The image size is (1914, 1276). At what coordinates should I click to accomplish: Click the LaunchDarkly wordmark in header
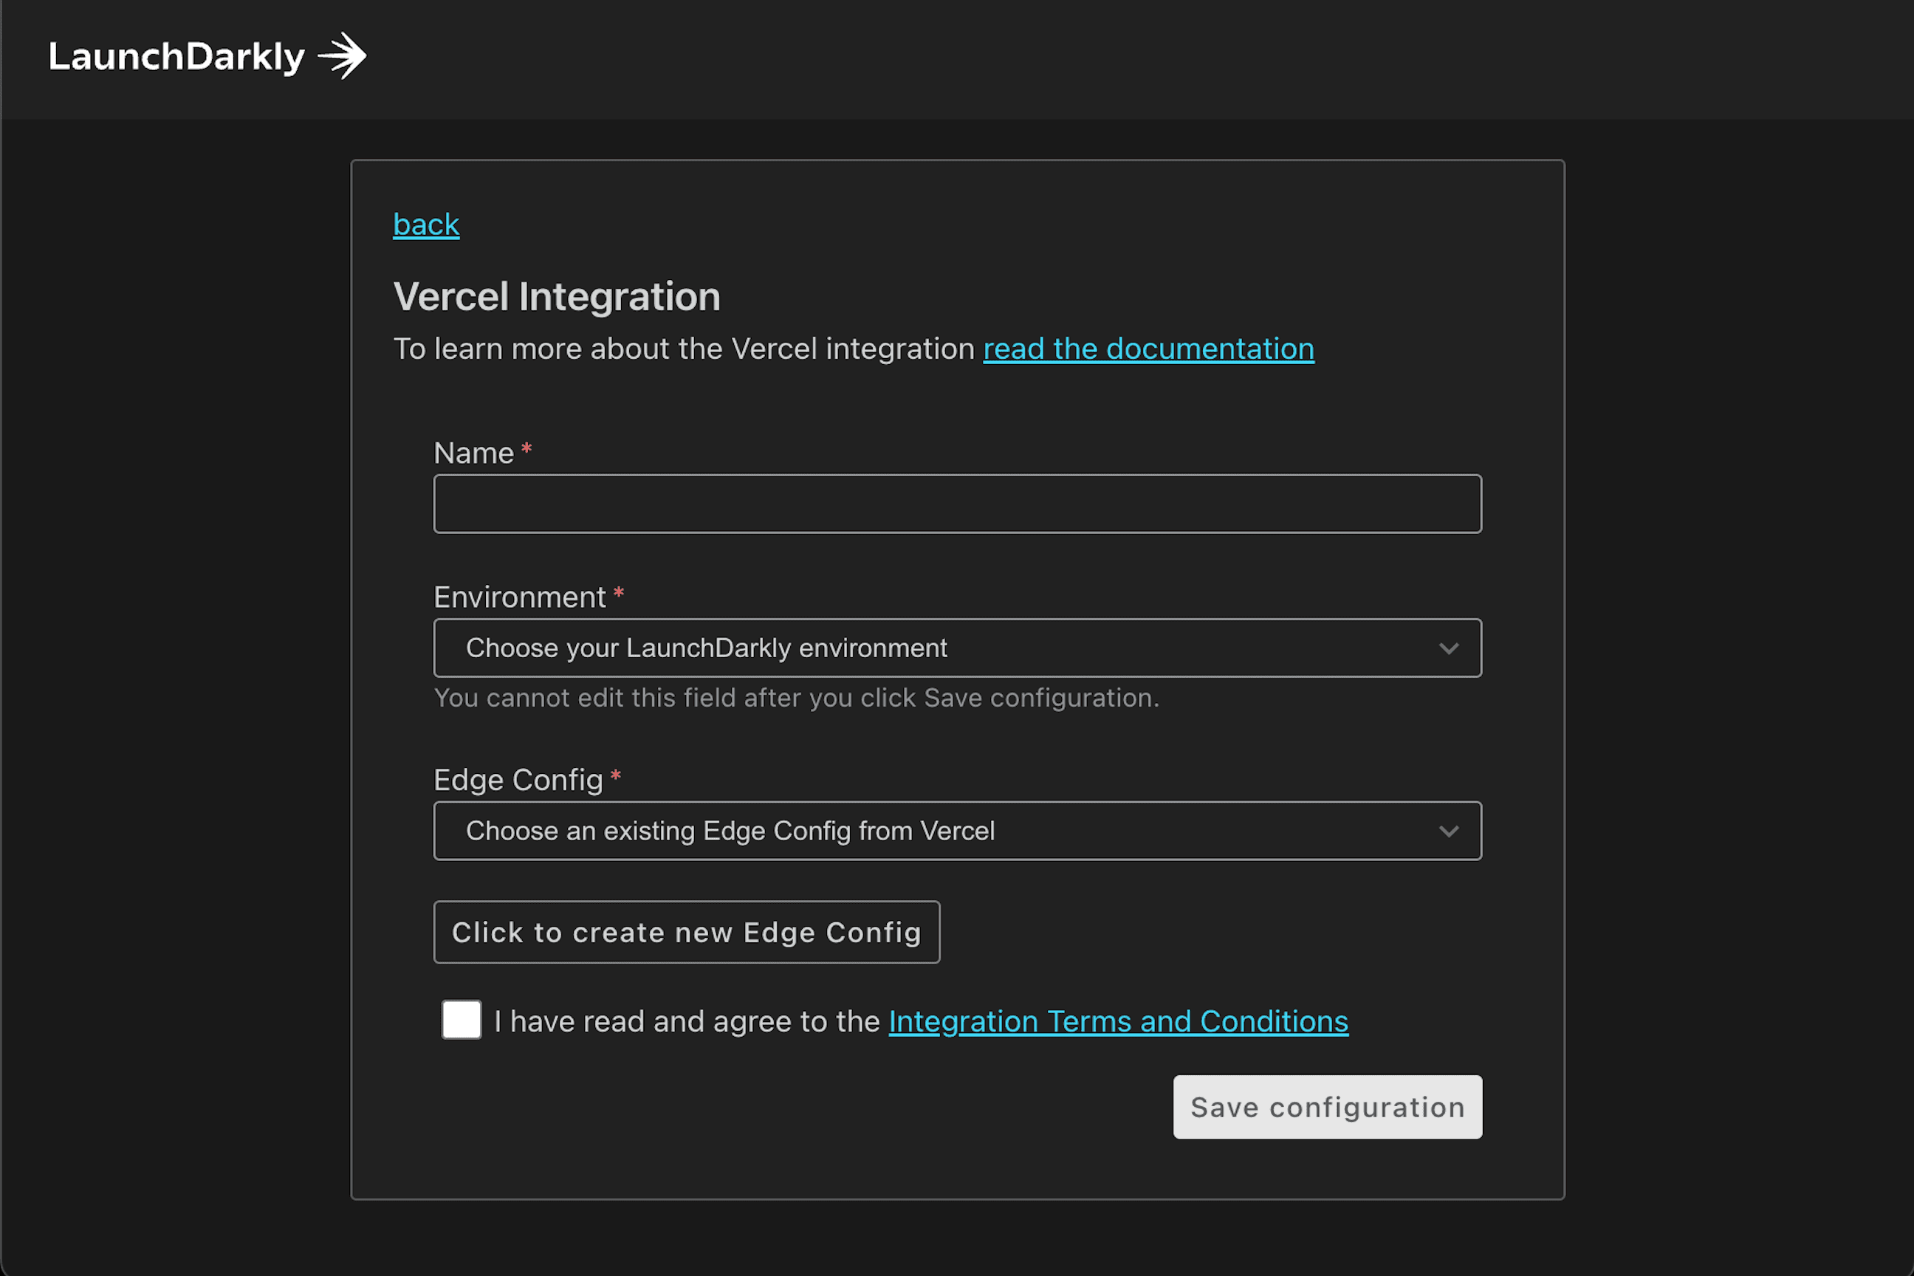click(176, 57)
